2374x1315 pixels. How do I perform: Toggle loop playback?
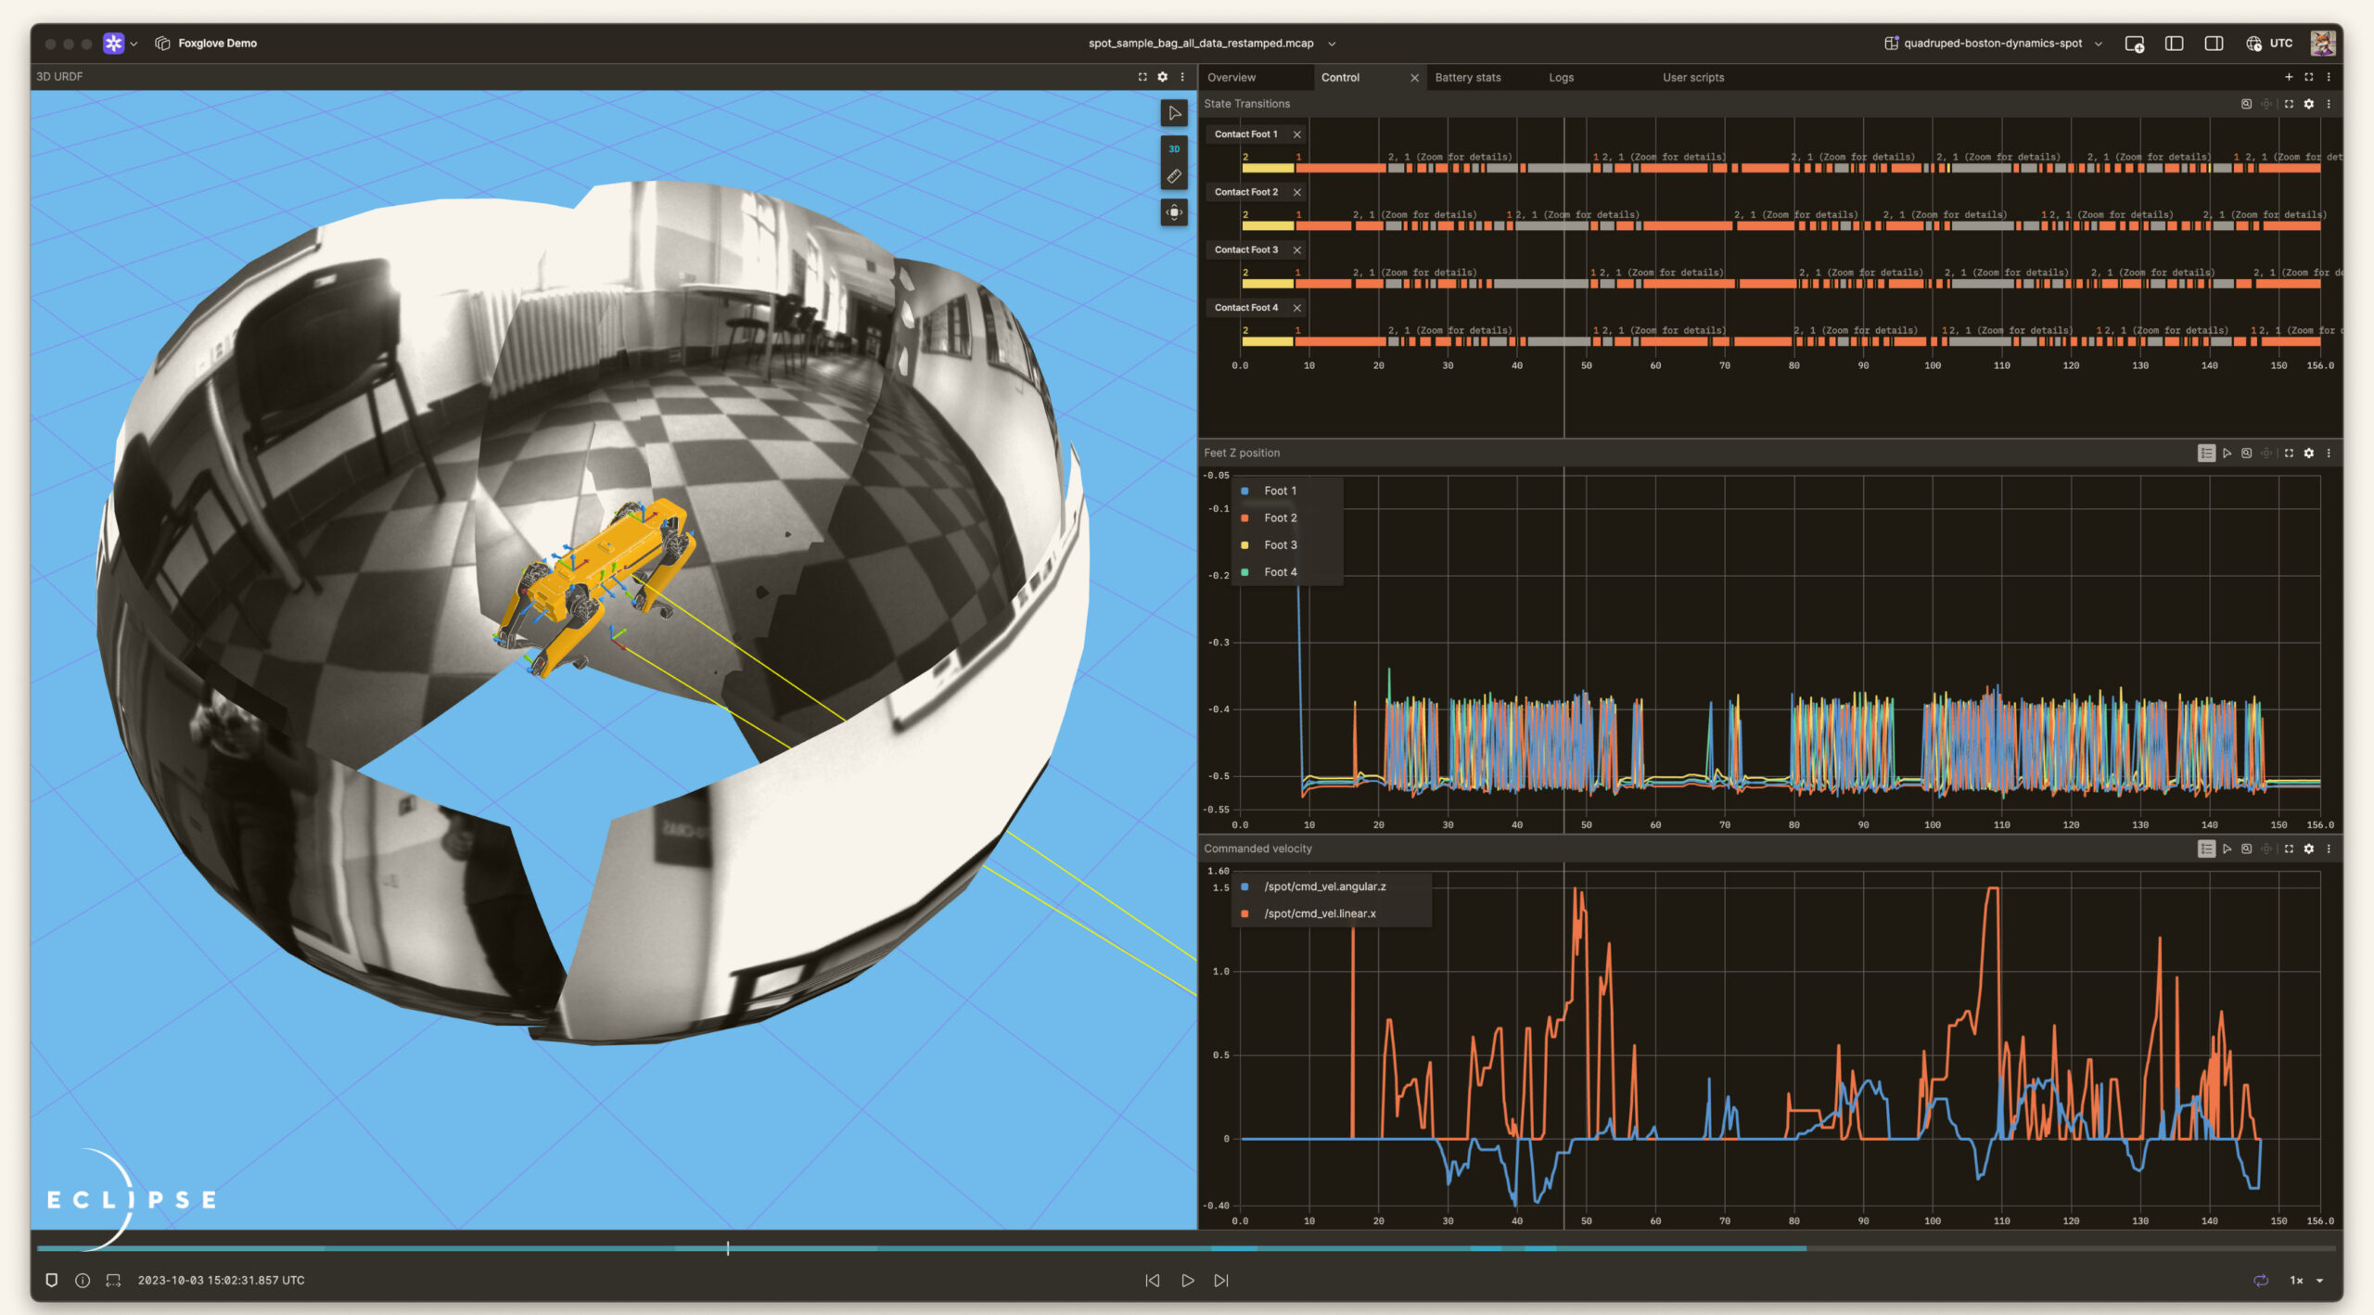click(x=2260, y=1281)
